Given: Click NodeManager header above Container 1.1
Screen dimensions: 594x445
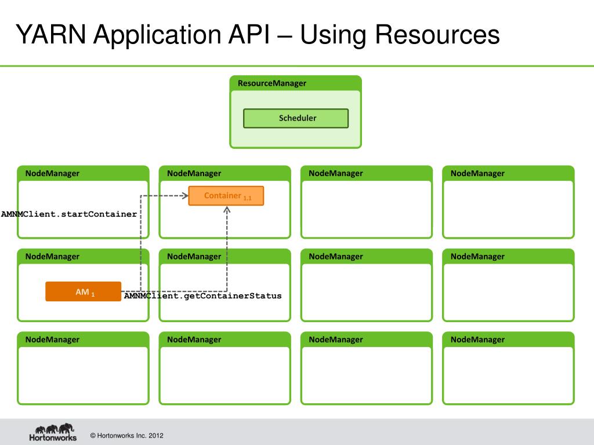Looking at the screenshot, I should (x=194, y=173).
